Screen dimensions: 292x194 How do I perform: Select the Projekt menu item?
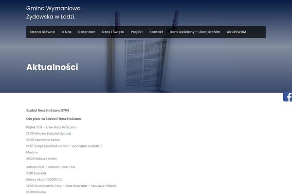137,32
